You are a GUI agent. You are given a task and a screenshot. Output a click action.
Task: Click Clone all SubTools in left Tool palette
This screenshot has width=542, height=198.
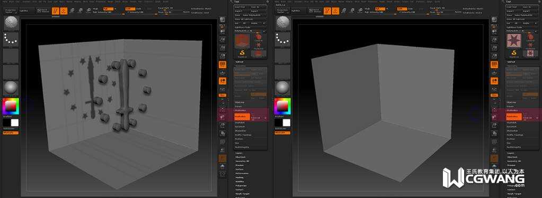pyautogui.click(x=251, y=20)
